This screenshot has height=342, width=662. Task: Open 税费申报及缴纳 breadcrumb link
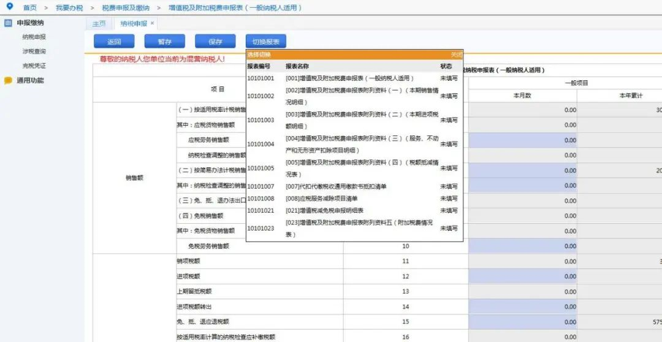point(126,7)
